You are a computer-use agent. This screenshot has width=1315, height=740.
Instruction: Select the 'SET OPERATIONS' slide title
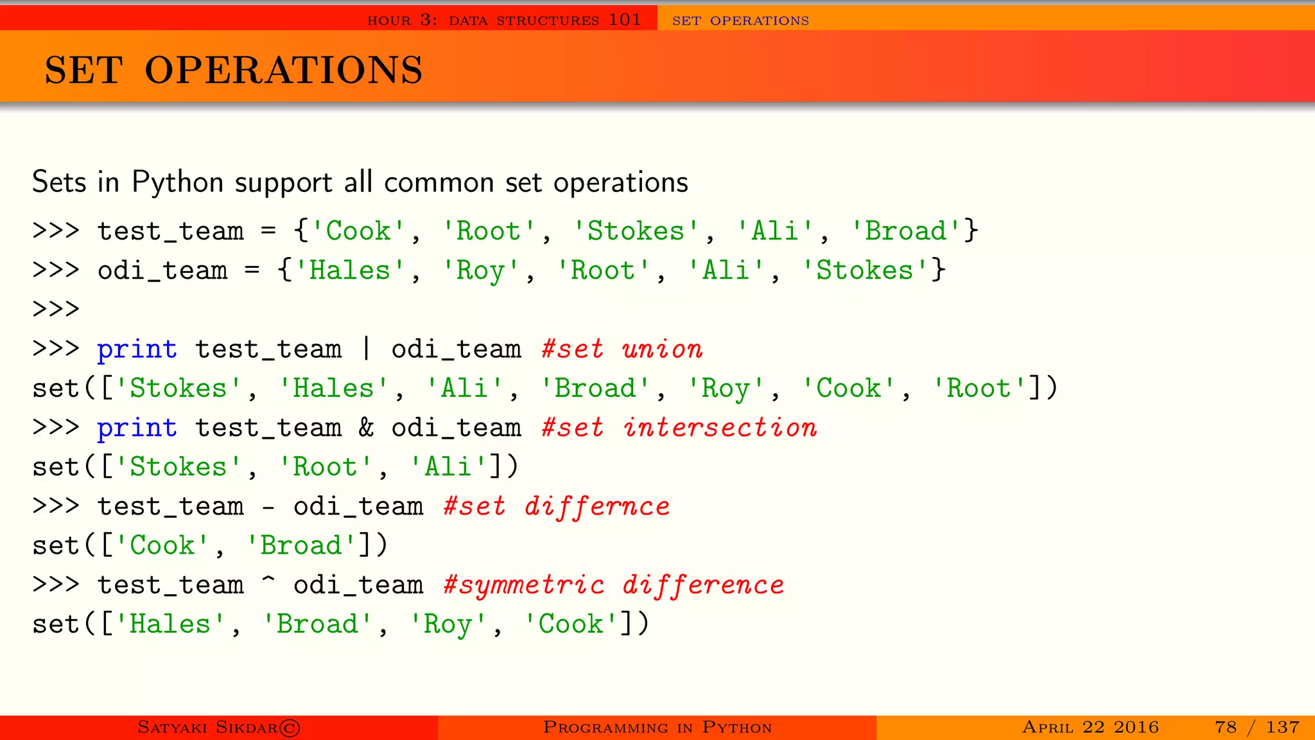[x=234, y=69]
